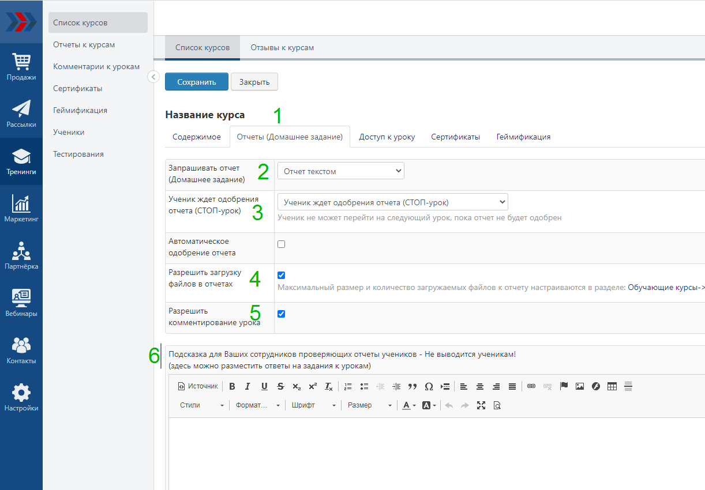Enable Автоматическое одобрение отчета checkbox

click(282, 244)
